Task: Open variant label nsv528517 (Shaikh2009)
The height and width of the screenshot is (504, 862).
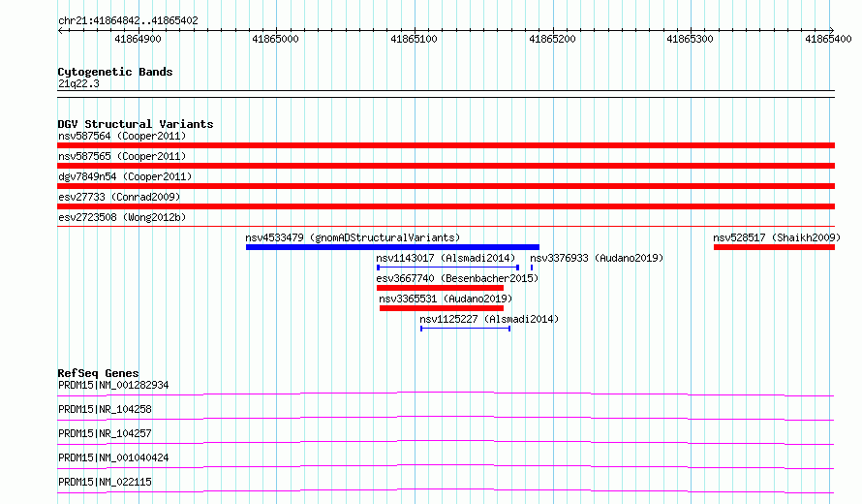Action: [777, 237]
